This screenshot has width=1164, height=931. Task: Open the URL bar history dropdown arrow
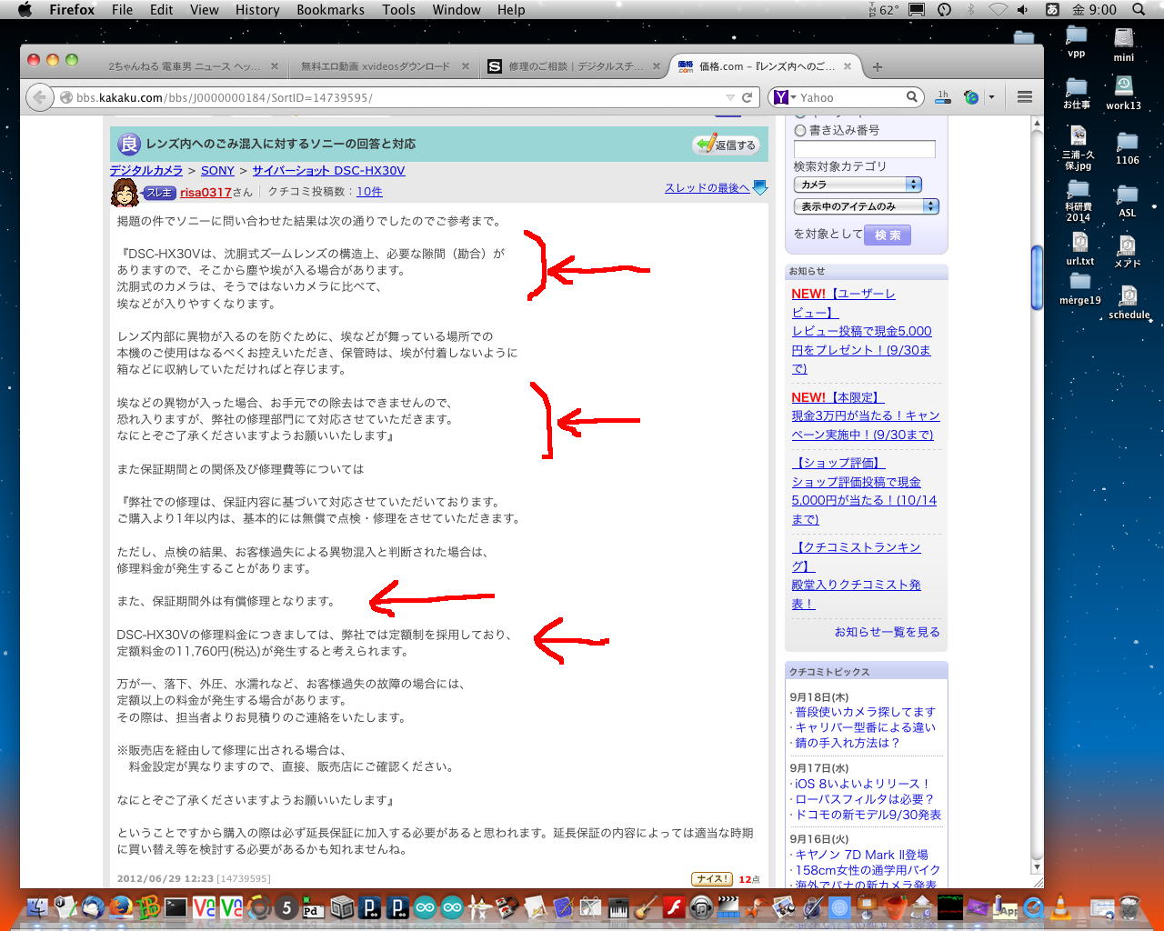click(730, 97)
